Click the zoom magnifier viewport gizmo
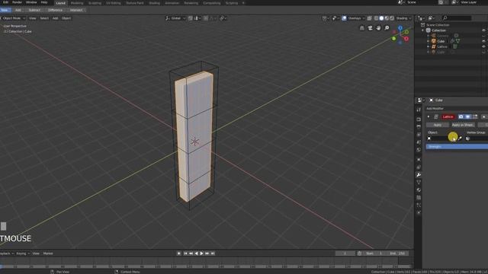This screenshot has width=488, height=274. tap(387, 28)
